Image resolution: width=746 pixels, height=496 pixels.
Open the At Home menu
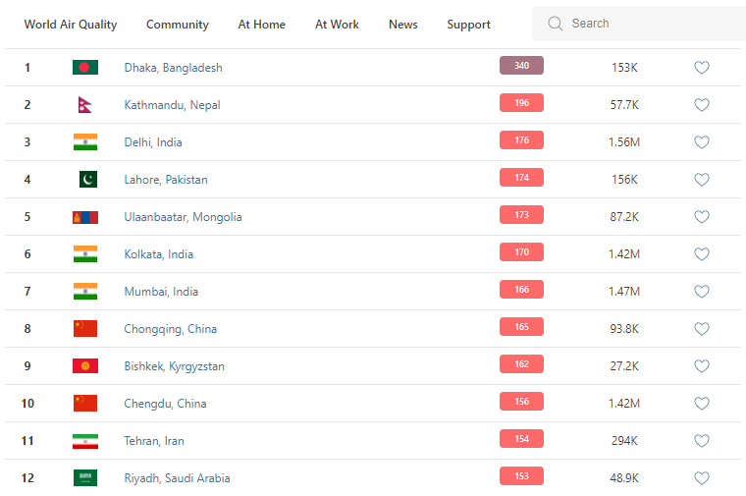[x=262, y=25]
